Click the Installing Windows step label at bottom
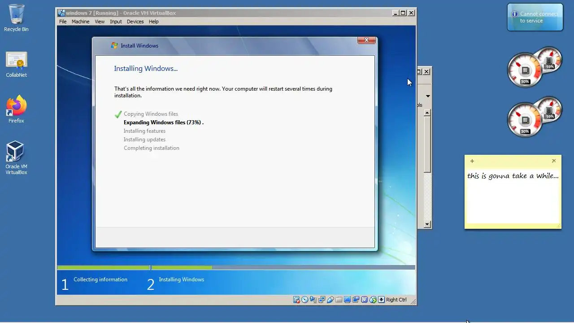The image size is (574, 323). [x=181, y=279]
